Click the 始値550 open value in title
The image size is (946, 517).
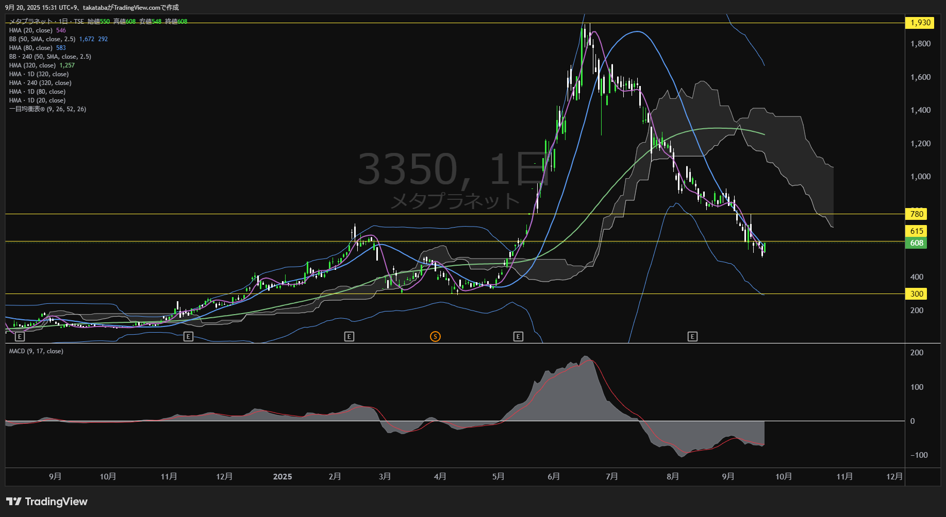[x=98, y=22]
